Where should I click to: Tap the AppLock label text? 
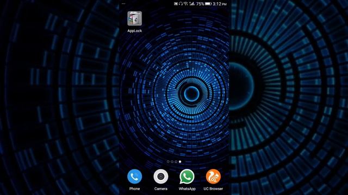(x=134, y=31)
